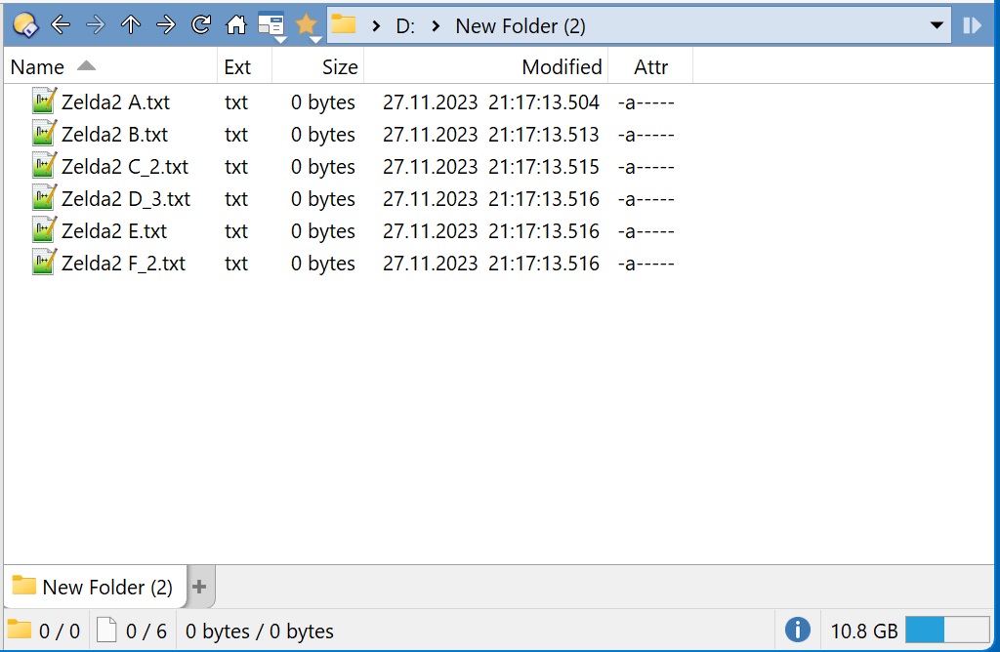This screenshot has height=652, width=1000.
Task: Sort by the Name column header
Action: point(110,67)
